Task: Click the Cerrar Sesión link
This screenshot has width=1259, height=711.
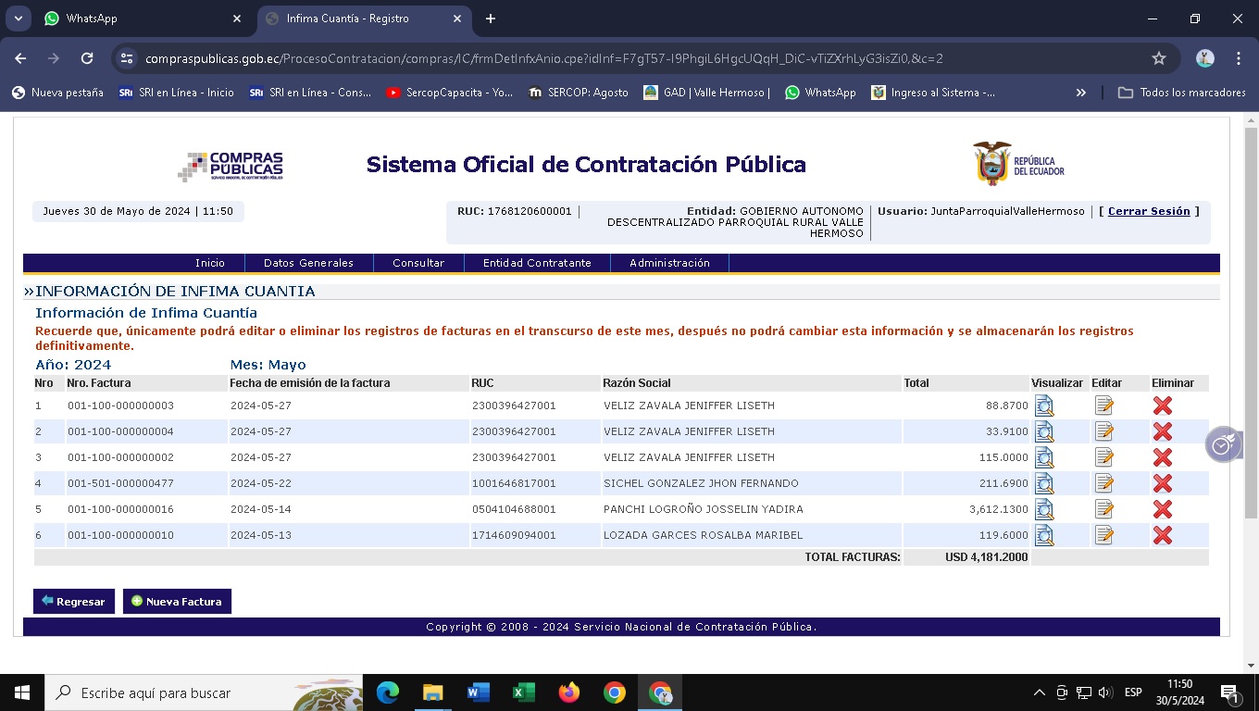Action: tap(1149, 211)
